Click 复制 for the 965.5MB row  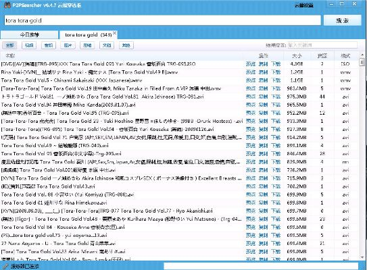point(263,105)
